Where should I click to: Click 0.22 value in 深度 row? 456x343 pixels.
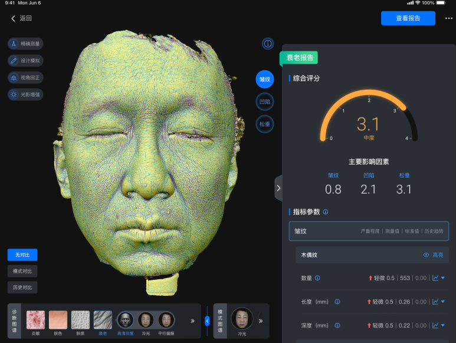(x=404, y=325)
